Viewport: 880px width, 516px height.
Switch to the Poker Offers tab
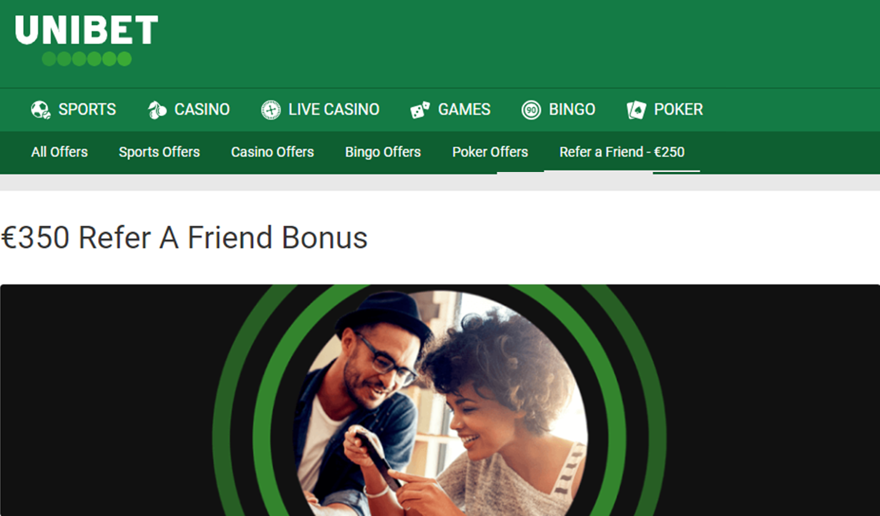pyautogui.click(x=490, y=152)
